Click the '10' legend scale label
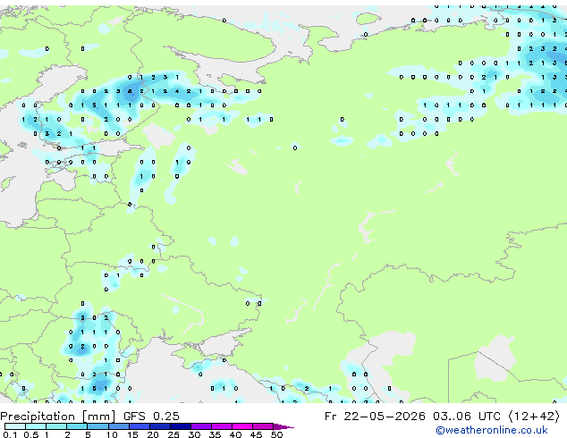The height and width of the screenshot is (438, 567). 112,434
